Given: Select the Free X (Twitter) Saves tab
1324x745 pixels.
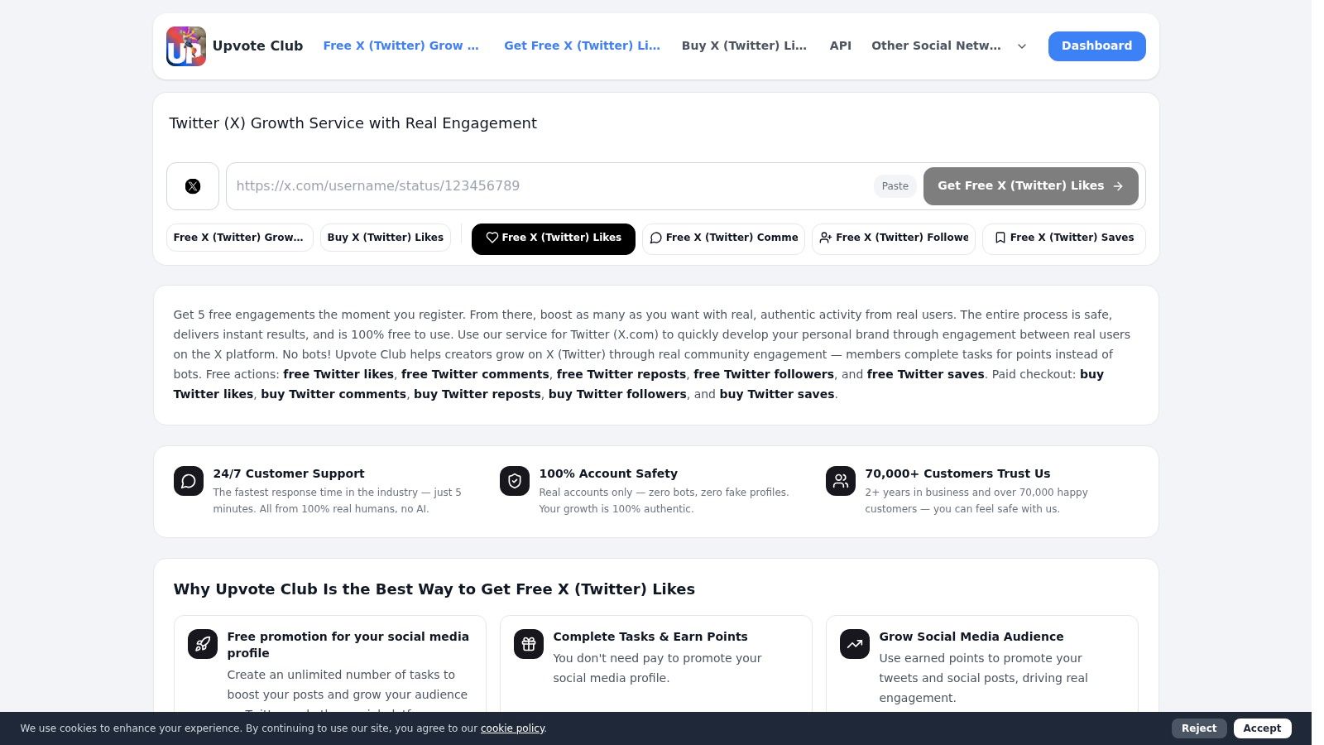Looking at the screenshot, I should (x=1064, y=238).
